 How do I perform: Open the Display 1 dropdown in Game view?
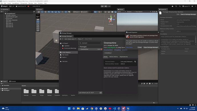pyautogui.click(x=130, y=11)
